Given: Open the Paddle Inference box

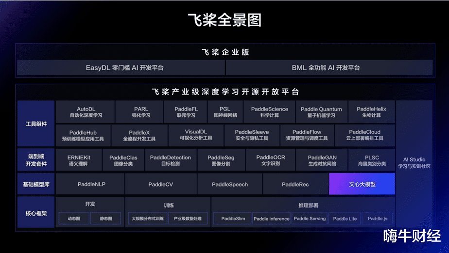Looking at the screenshot, I should tap(271, 219).
